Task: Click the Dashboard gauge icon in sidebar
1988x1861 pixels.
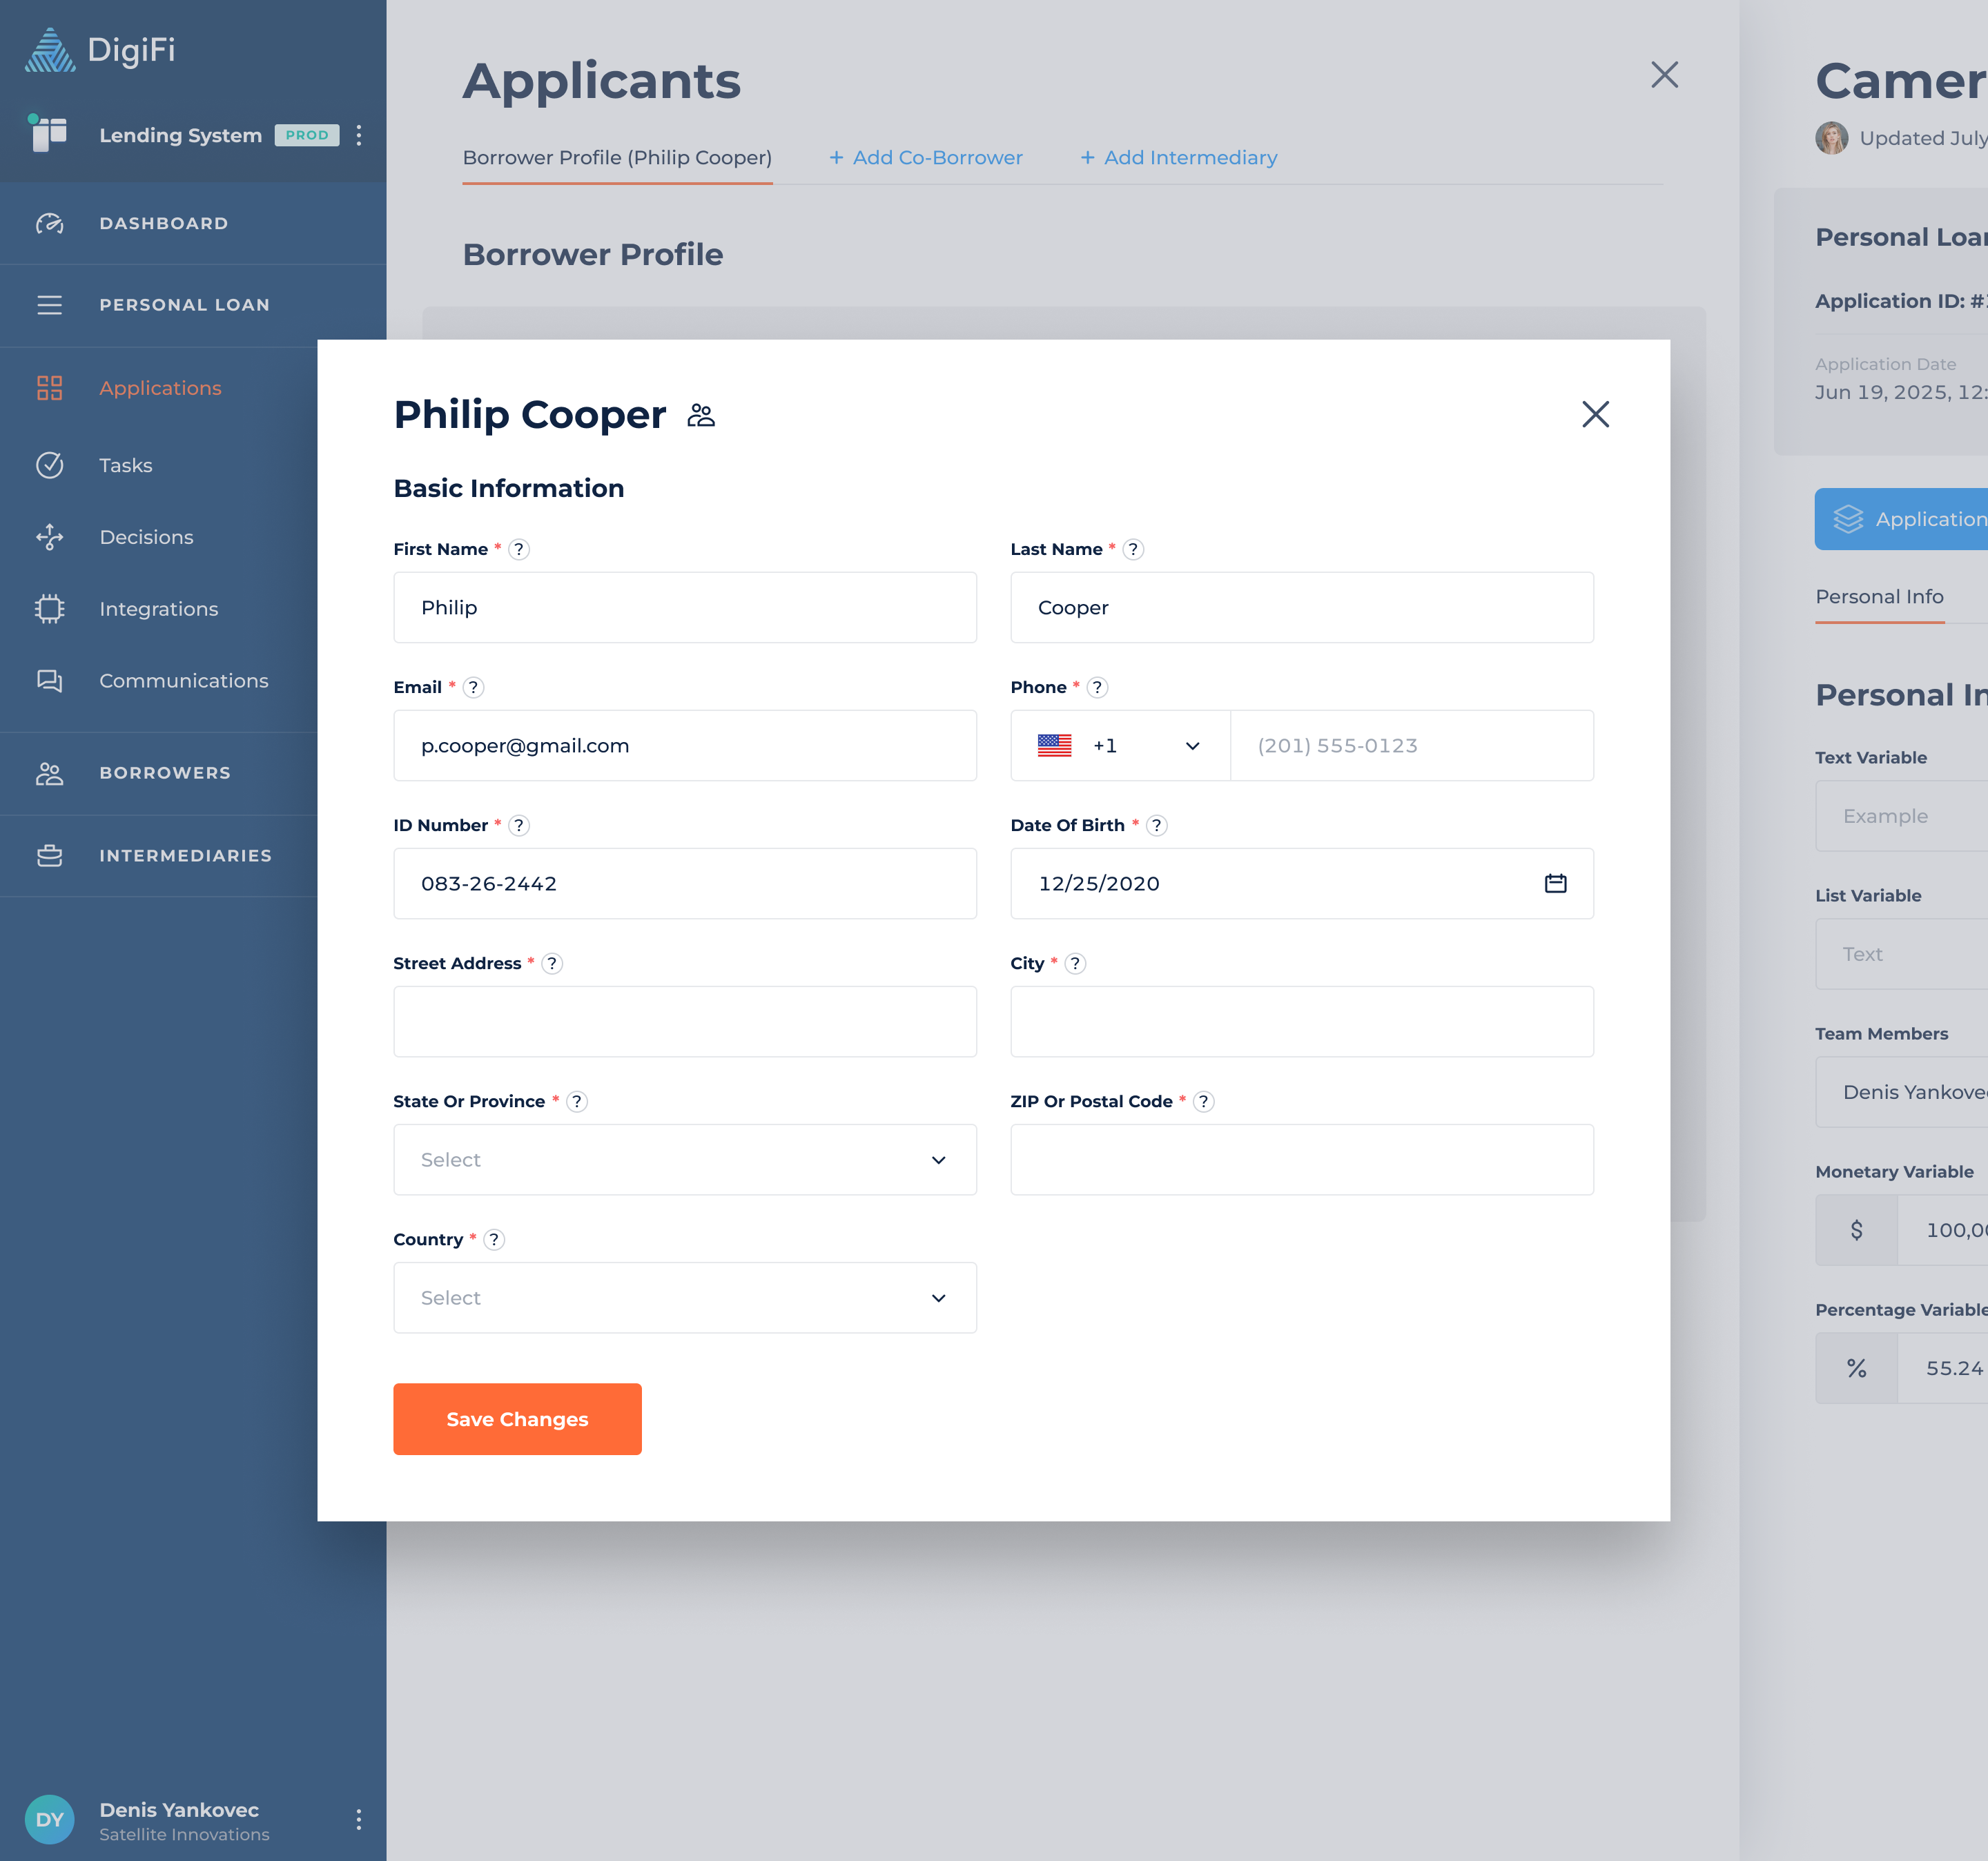Action: click(x=50, y=223)
